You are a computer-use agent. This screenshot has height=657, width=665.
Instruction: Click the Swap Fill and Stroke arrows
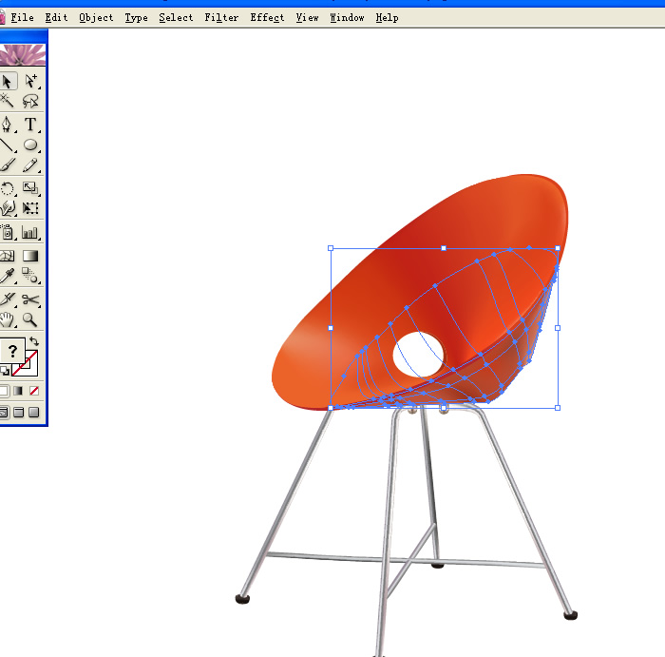(x=34, y=340)
